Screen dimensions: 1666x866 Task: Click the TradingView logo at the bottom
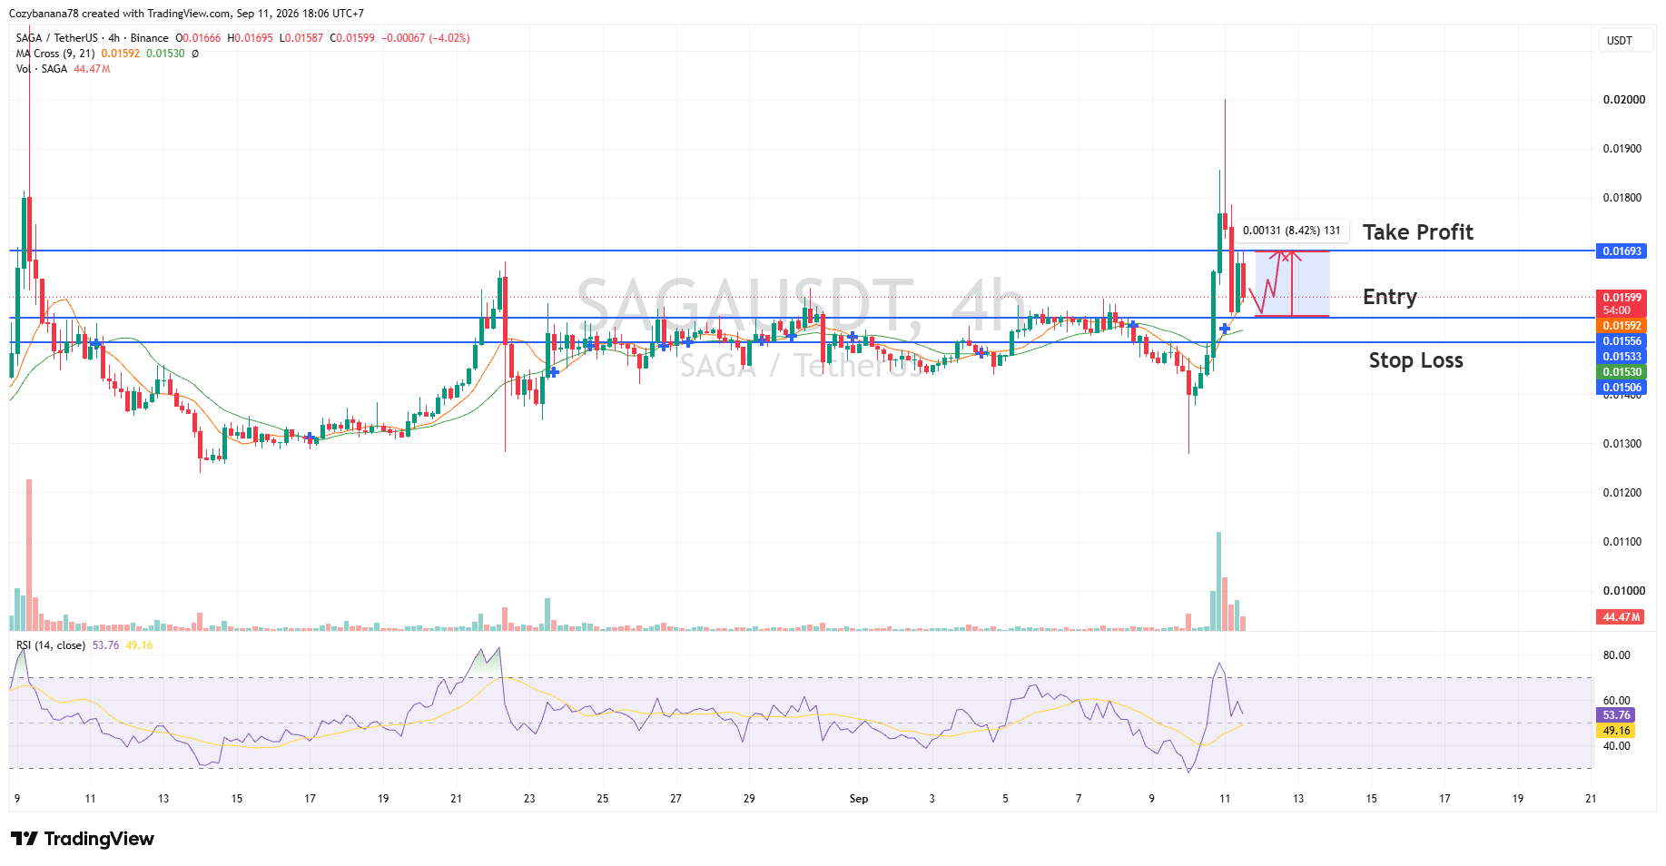(x=83, y=839)
